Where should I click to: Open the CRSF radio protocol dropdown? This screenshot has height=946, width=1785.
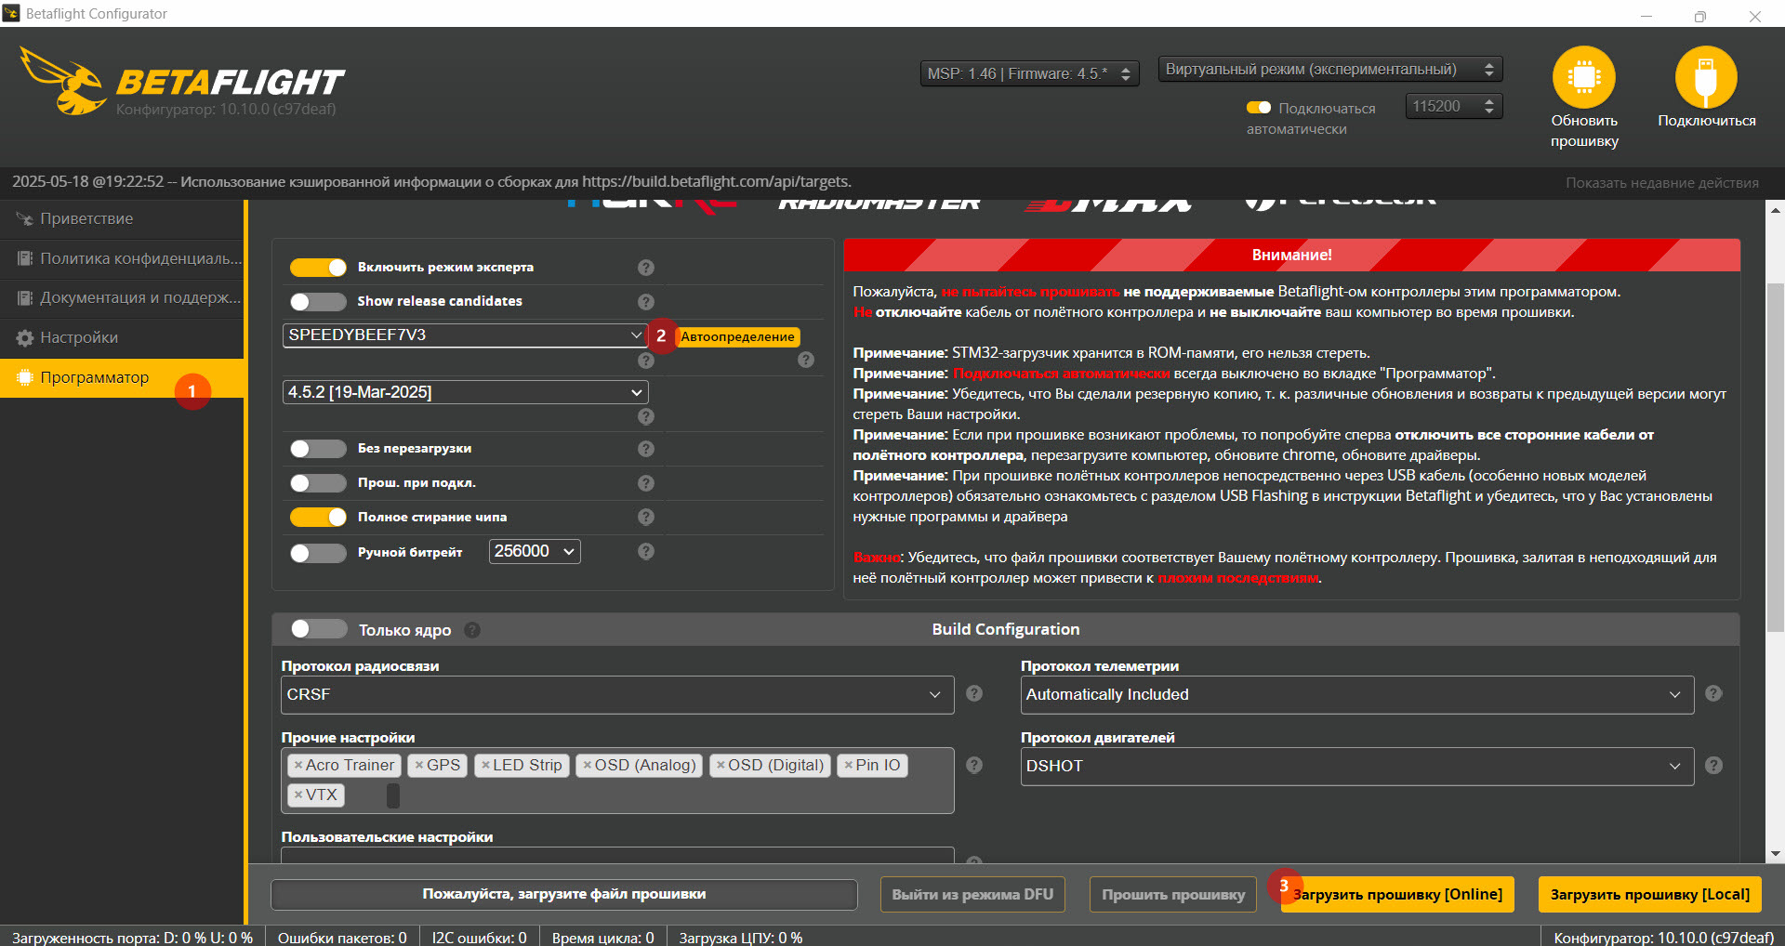point(617,695)
